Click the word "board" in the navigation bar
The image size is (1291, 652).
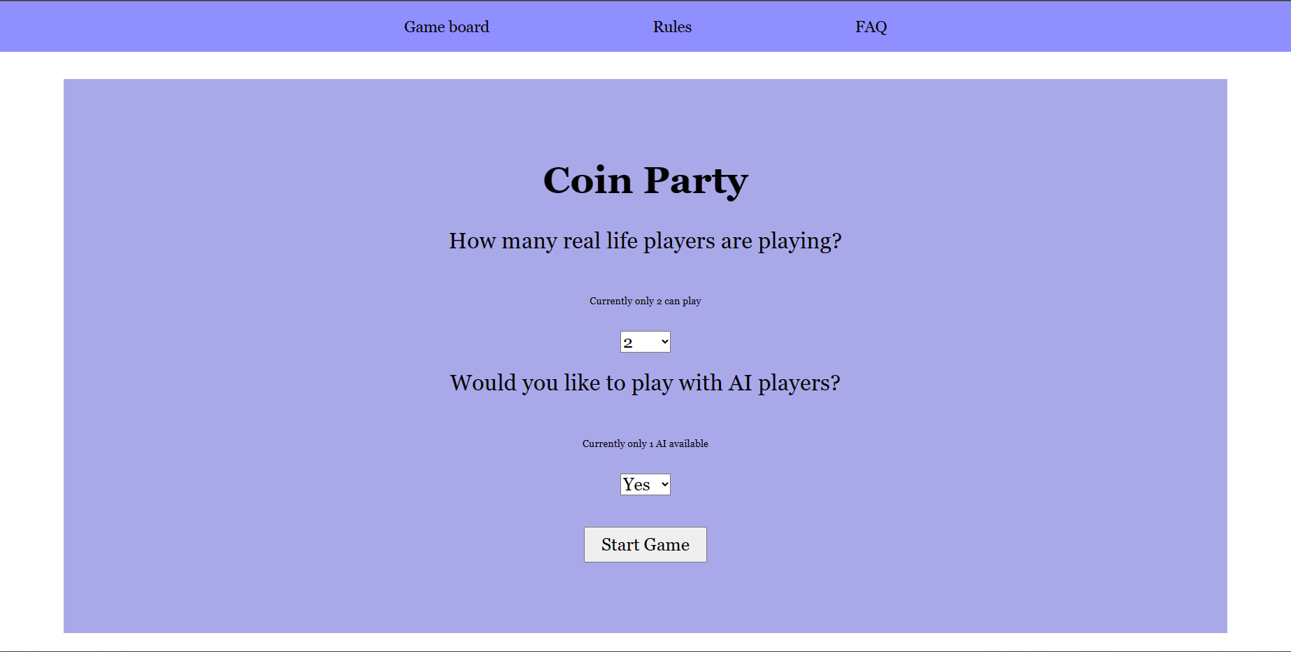tap(469, 27)
